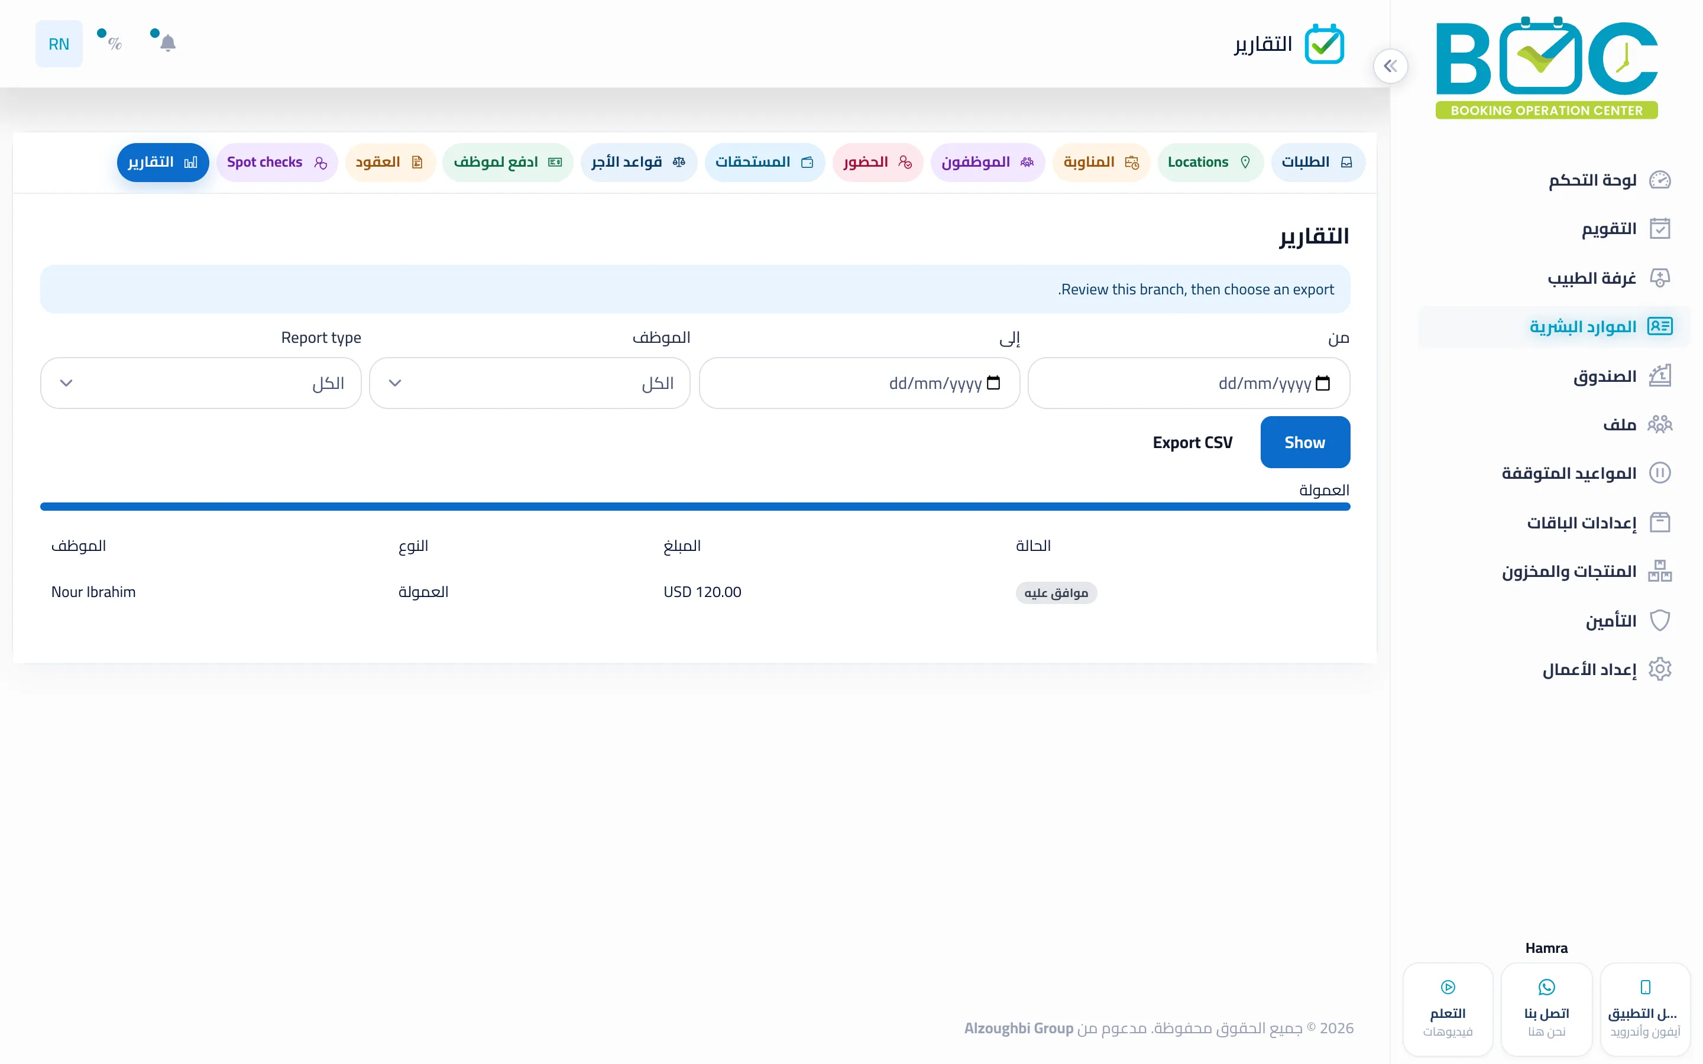This screenshot has height=1064, width=1703.
Task: Click the Nour Ibrahim table cell
Action: 93,592
